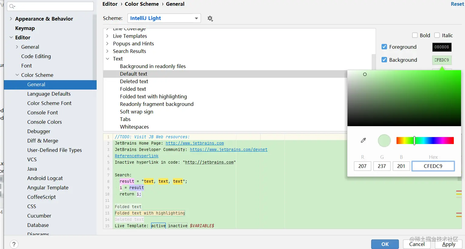Disable the Background checkbox
The height and width of the screenshot is (249, 465).
point(384,60)
